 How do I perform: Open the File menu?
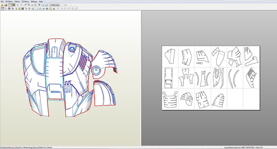2,2
